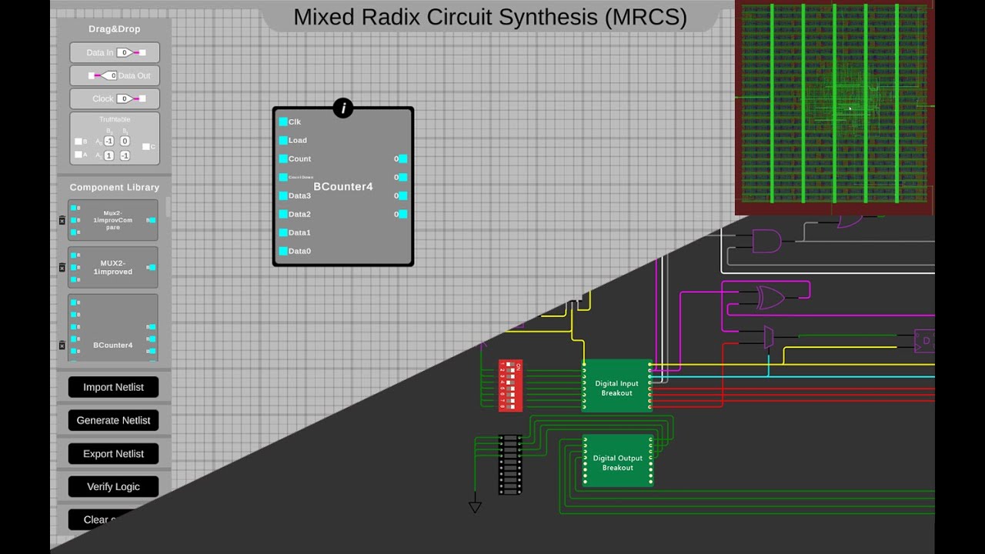Select MUX2-1improved library component

point(113,268)
